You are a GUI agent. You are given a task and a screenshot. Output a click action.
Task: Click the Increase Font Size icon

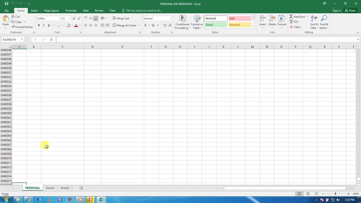click(74, 18)
